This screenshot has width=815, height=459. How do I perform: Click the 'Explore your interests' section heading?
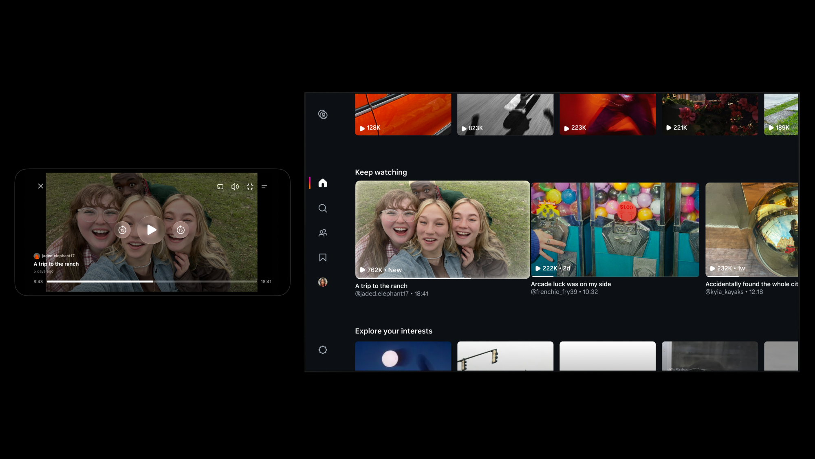(x=394, y=331)
